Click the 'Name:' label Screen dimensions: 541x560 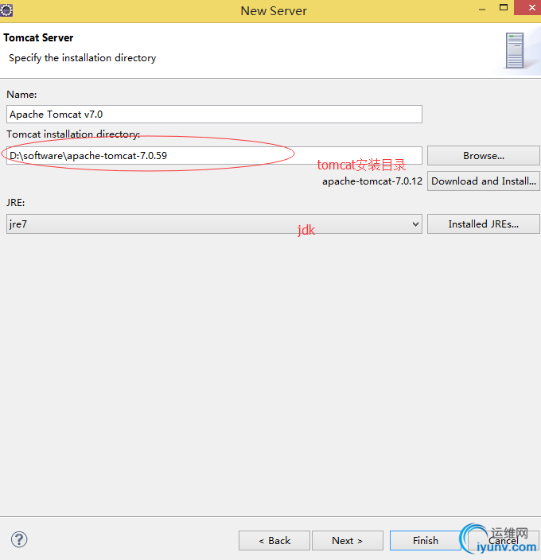point(21,95)
